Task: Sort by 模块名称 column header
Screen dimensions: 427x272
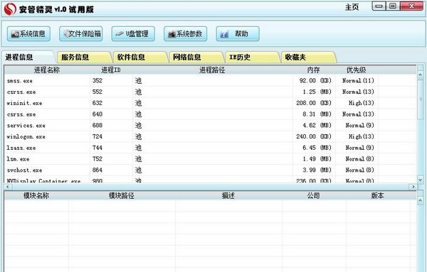Action: tap(36, 195)
